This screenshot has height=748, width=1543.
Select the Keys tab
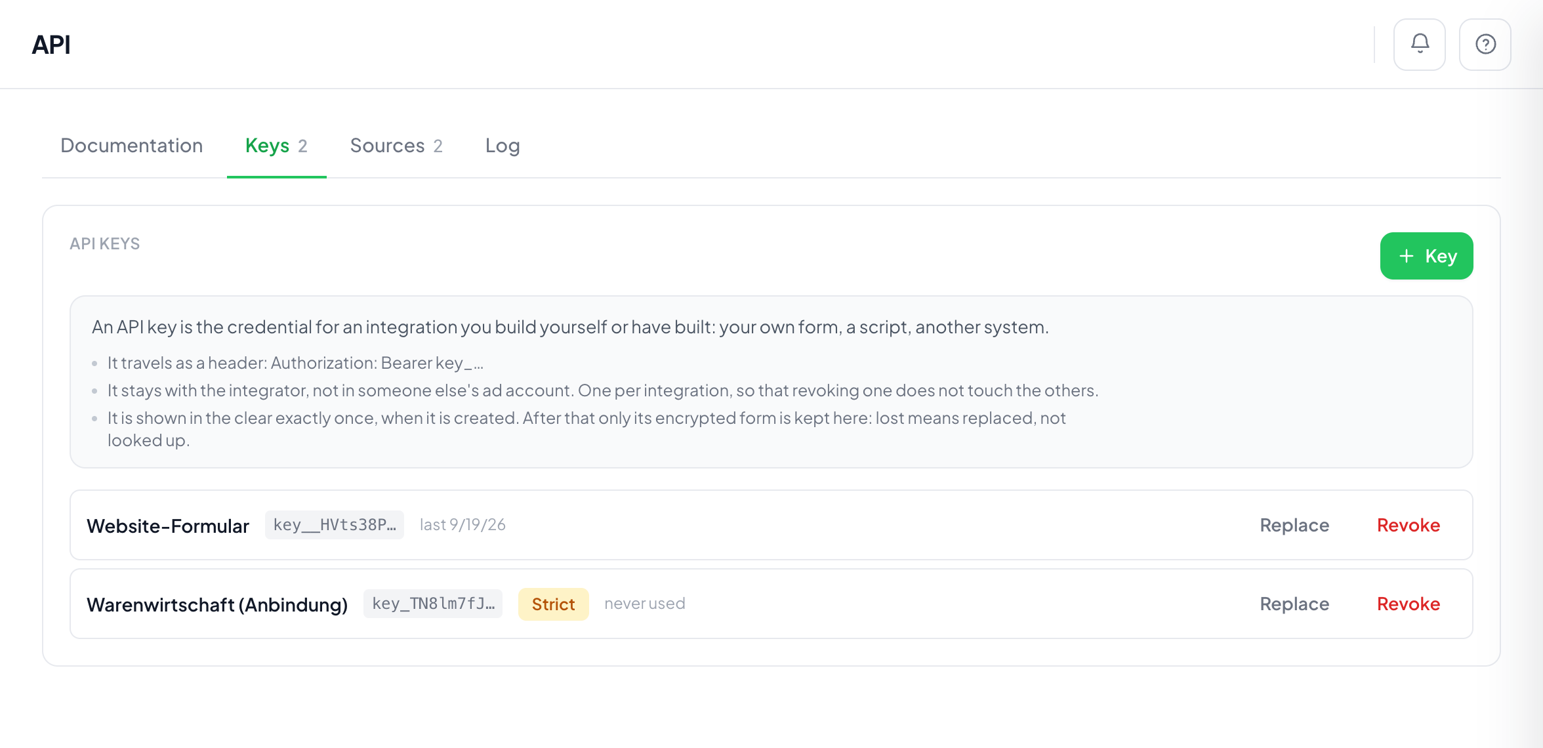276,146
